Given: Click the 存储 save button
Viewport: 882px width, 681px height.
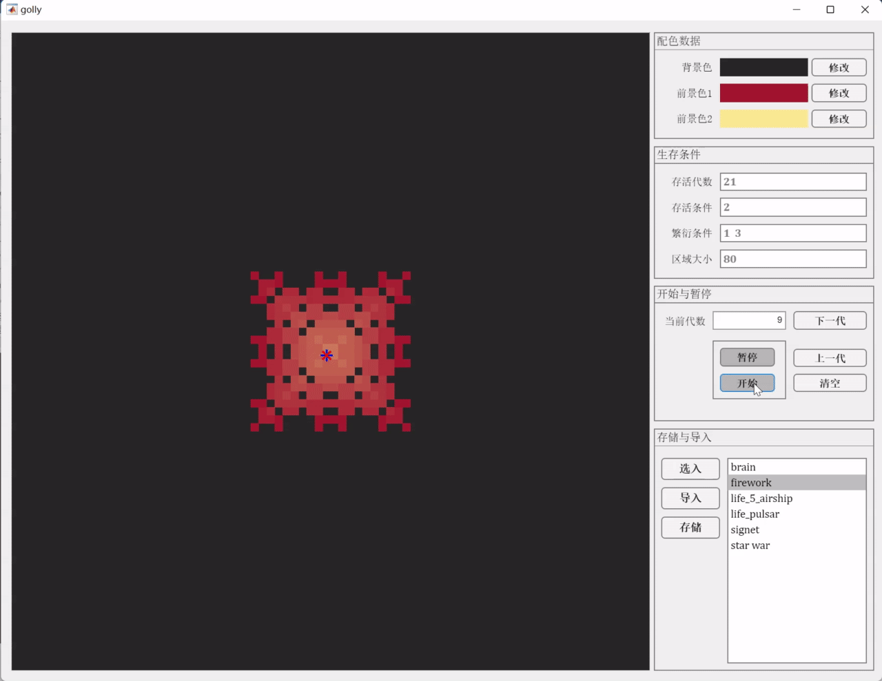Looking at the screenshot, I should pyautogui.click(x=690, y=527).
